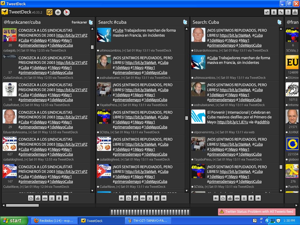Click horizontal column scrollbar thumb at bottom

click(22, 205)
